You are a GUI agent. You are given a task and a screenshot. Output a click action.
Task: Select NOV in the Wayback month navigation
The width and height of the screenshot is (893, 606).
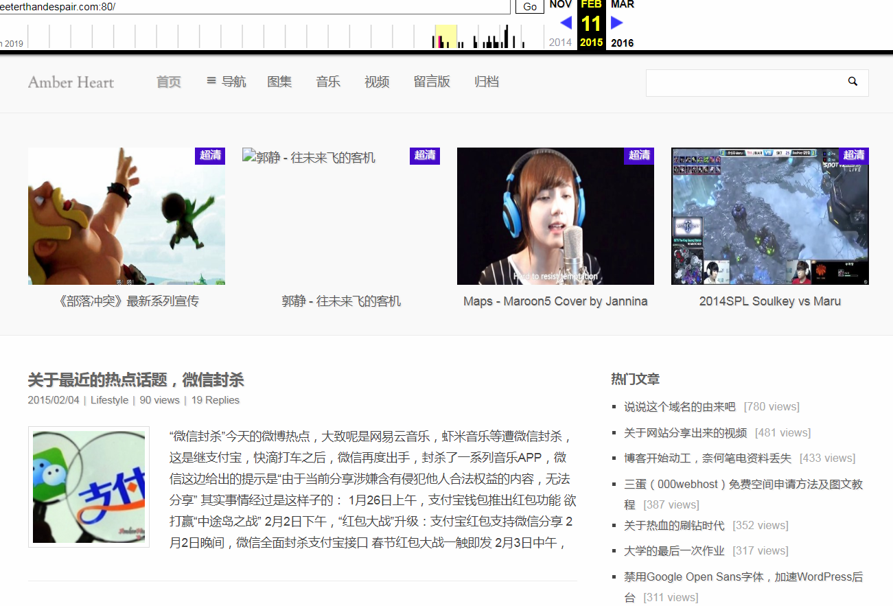pos(561,4)
